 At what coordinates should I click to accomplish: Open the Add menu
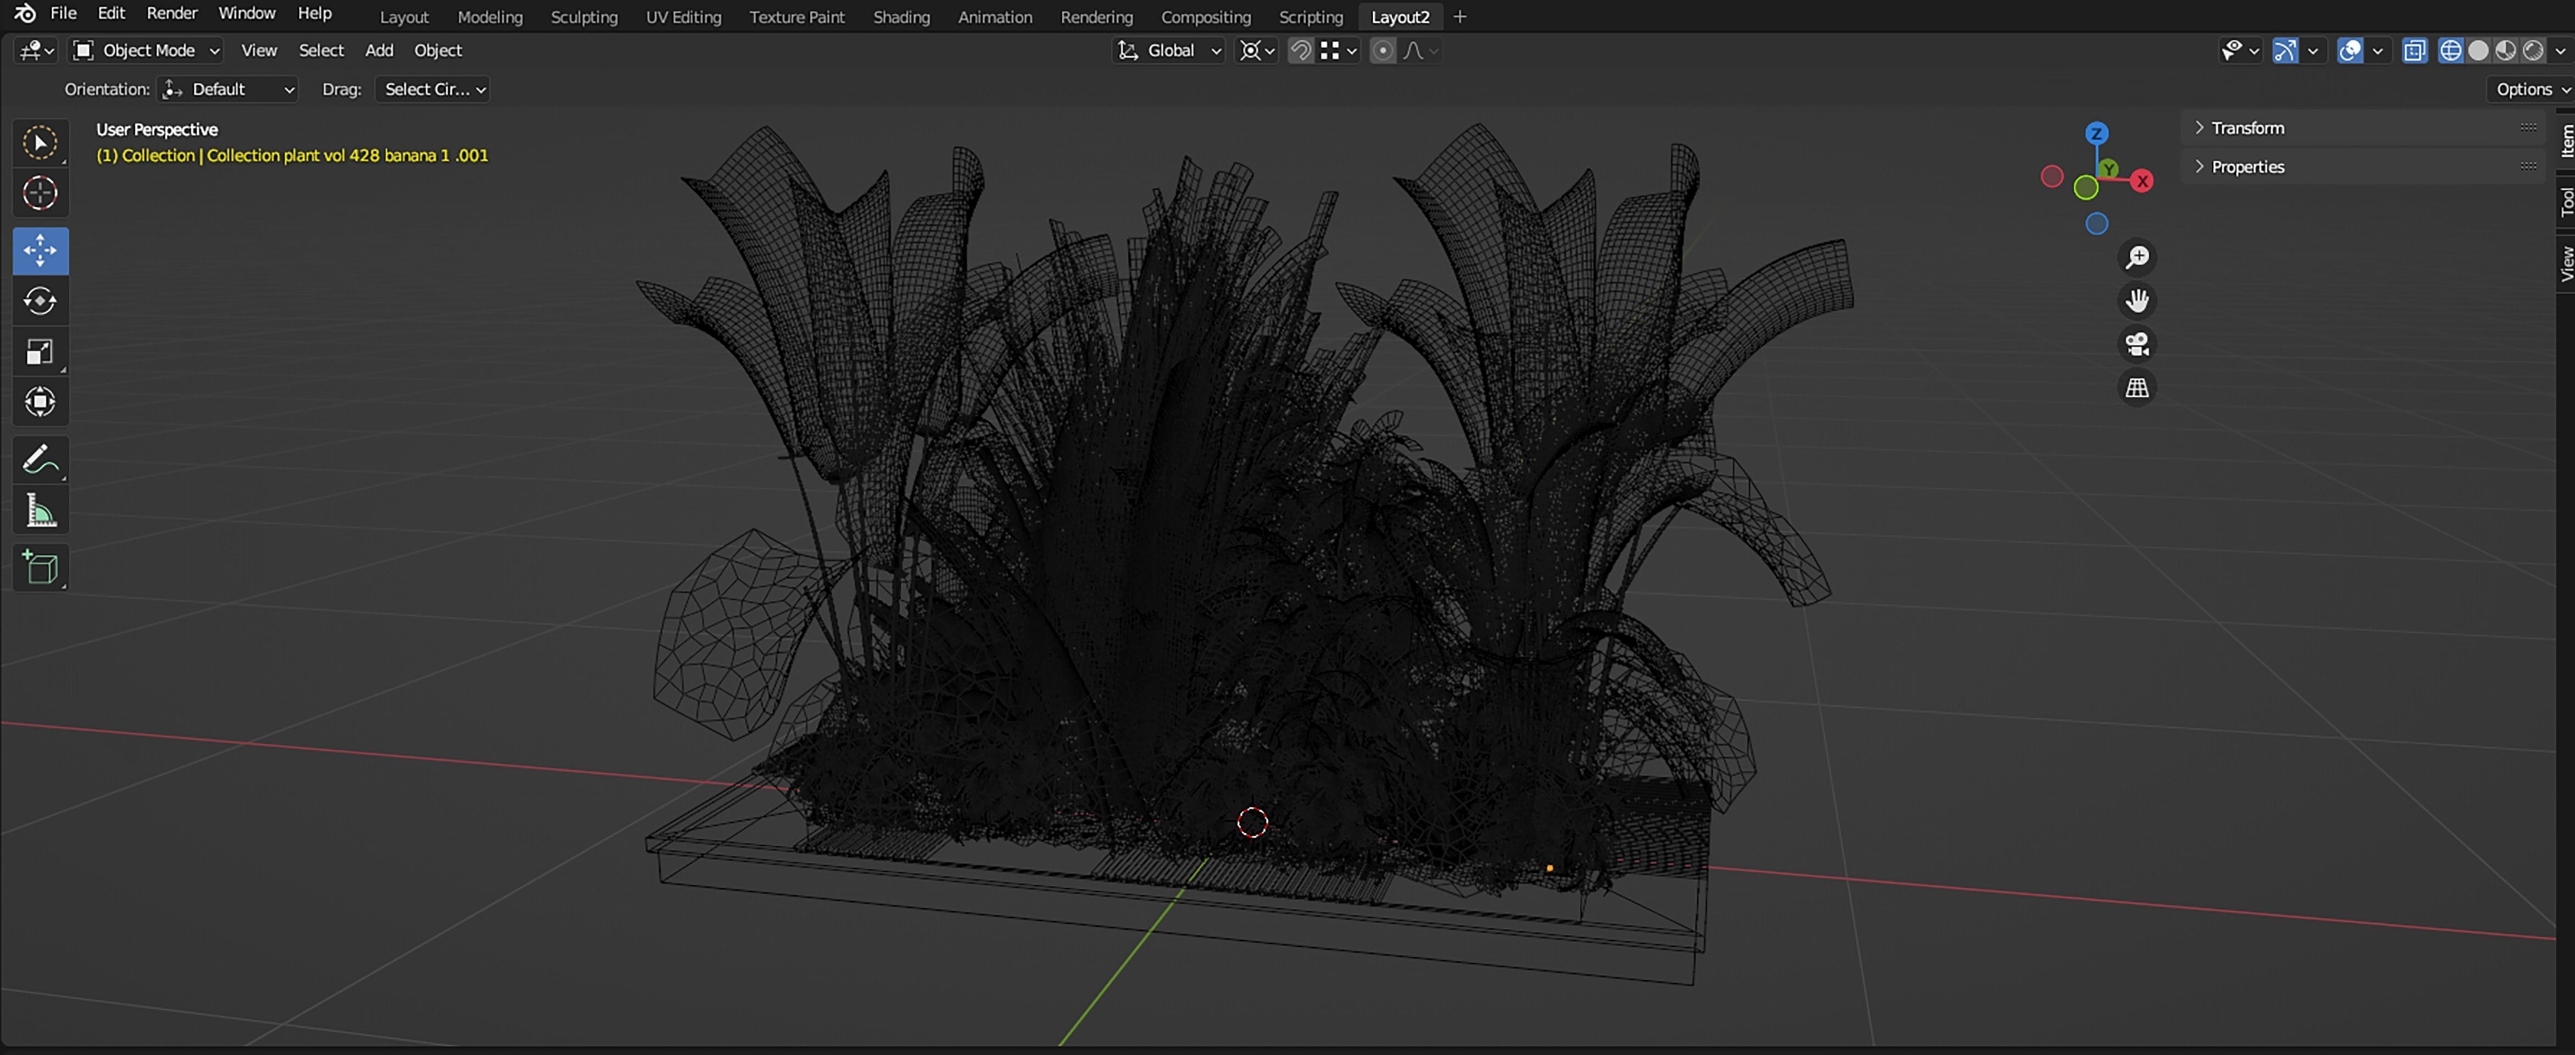coord(379,50)
